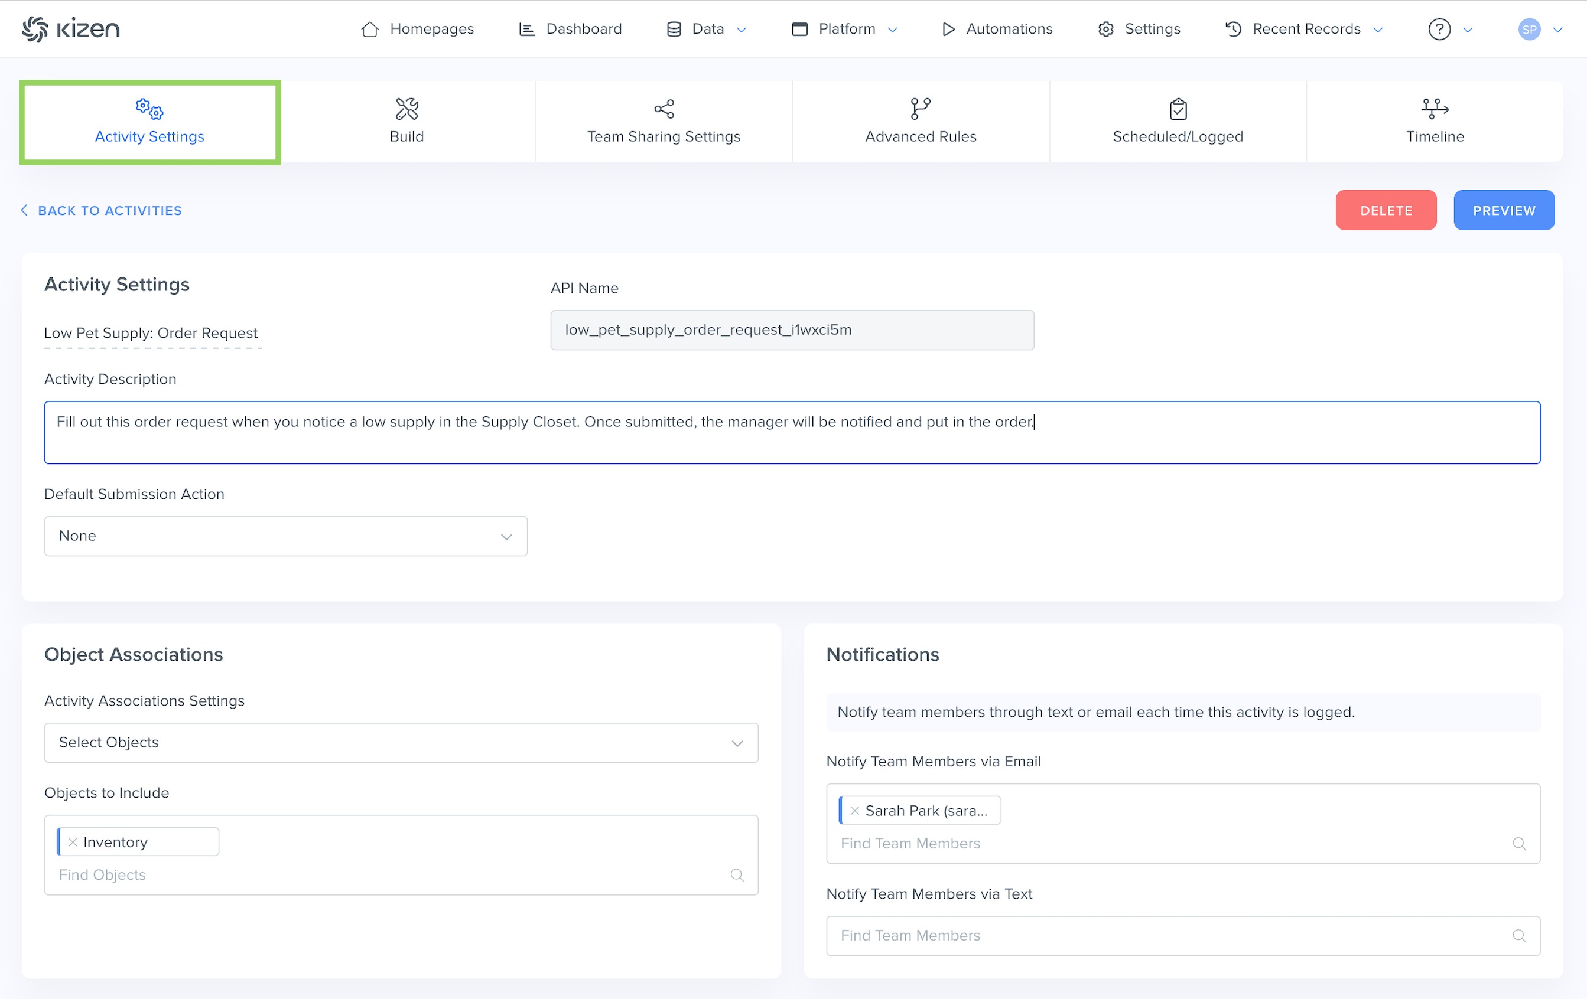The height and width of the screenshot is (999, 1587).
Task: Click the red DELETE button
Action: click(x=1386, y=210)
